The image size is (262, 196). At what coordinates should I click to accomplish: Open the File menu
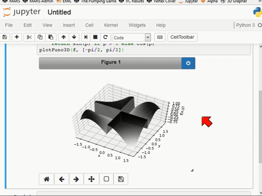click(x=9, y=25)
